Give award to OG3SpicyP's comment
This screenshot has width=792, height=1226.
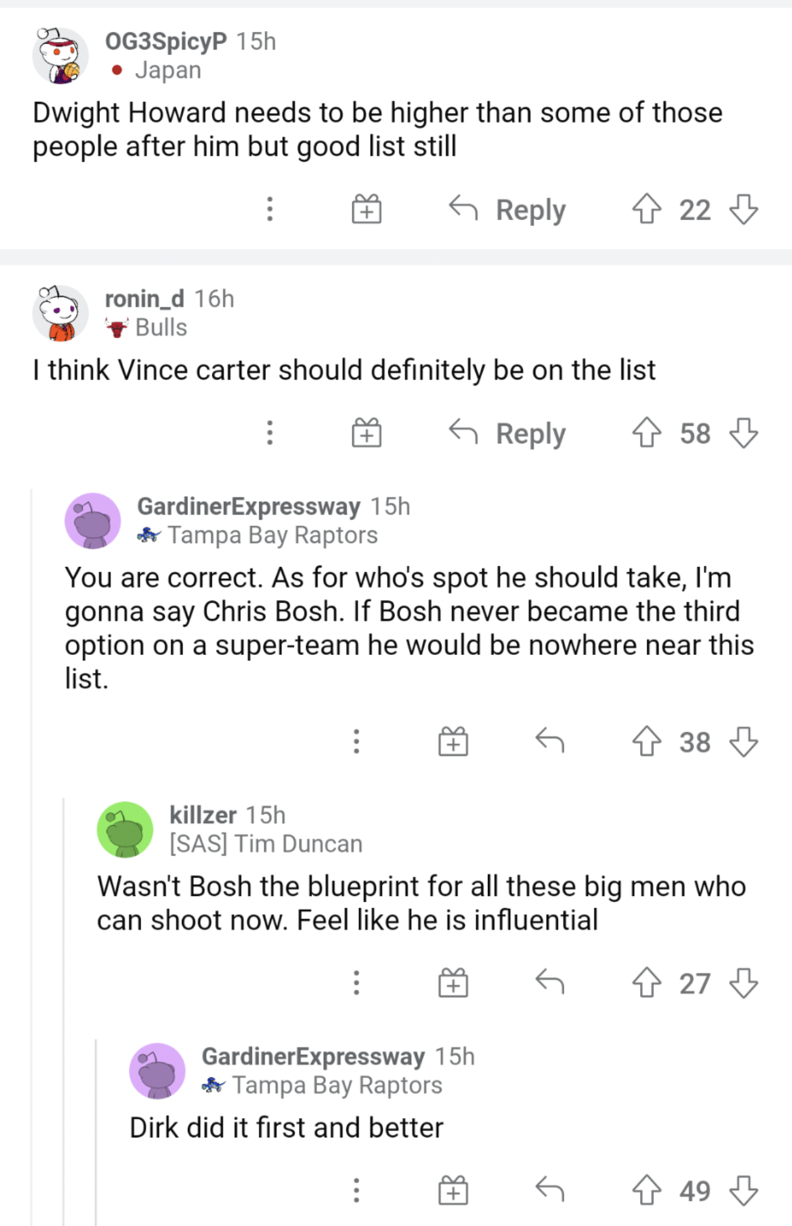(366, 210)
